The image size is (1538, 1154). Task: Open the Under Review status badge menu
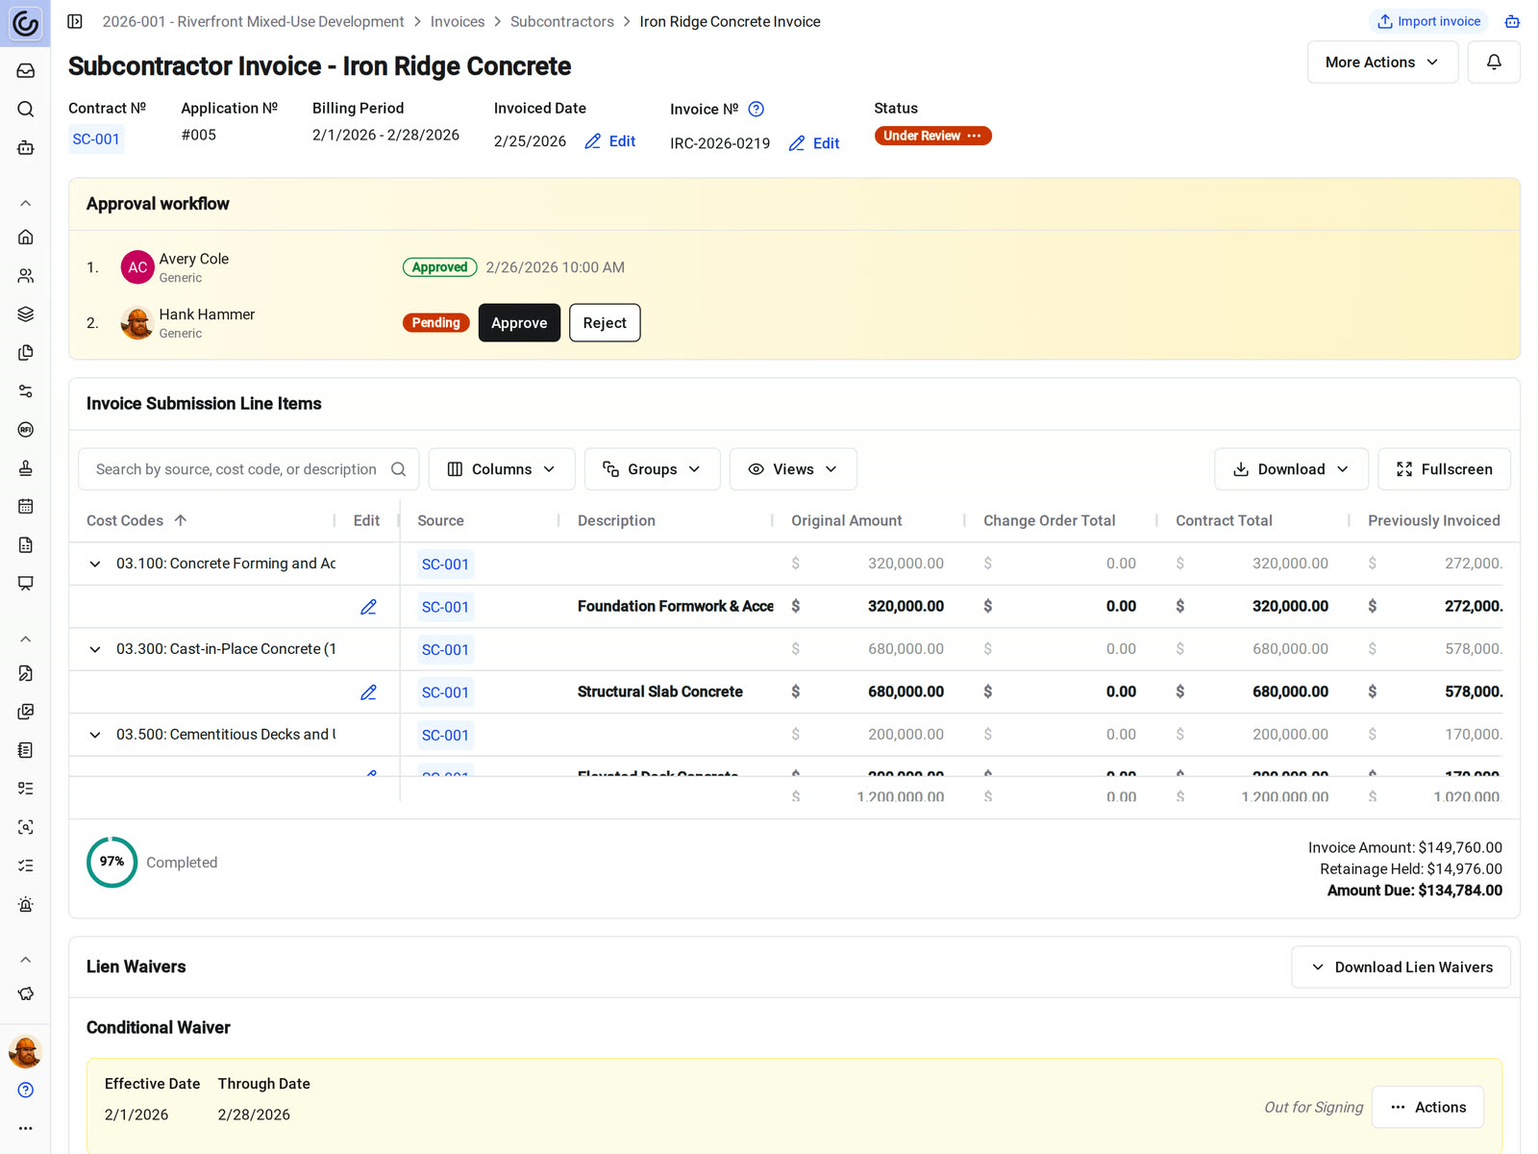[x=932, y=136]
